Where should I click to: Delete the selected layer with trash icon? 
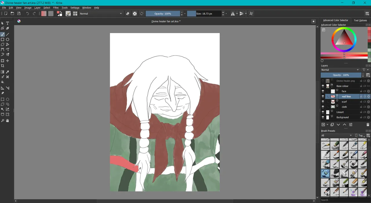pos(368,125)
